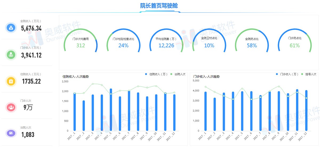Click the value 1,083 for 出院人次
320x147 pixels.
tap(28, 135)
